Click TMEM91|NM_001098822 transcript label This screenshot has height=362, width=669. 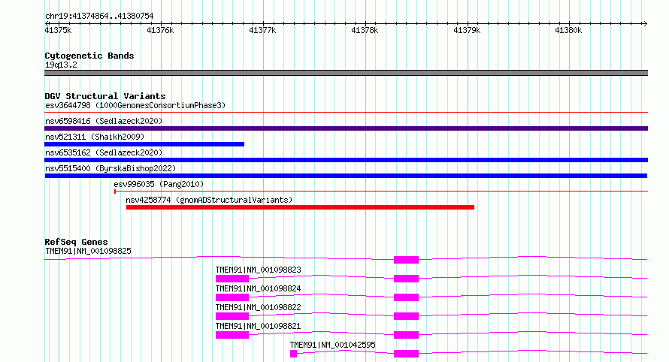(258, 307)
